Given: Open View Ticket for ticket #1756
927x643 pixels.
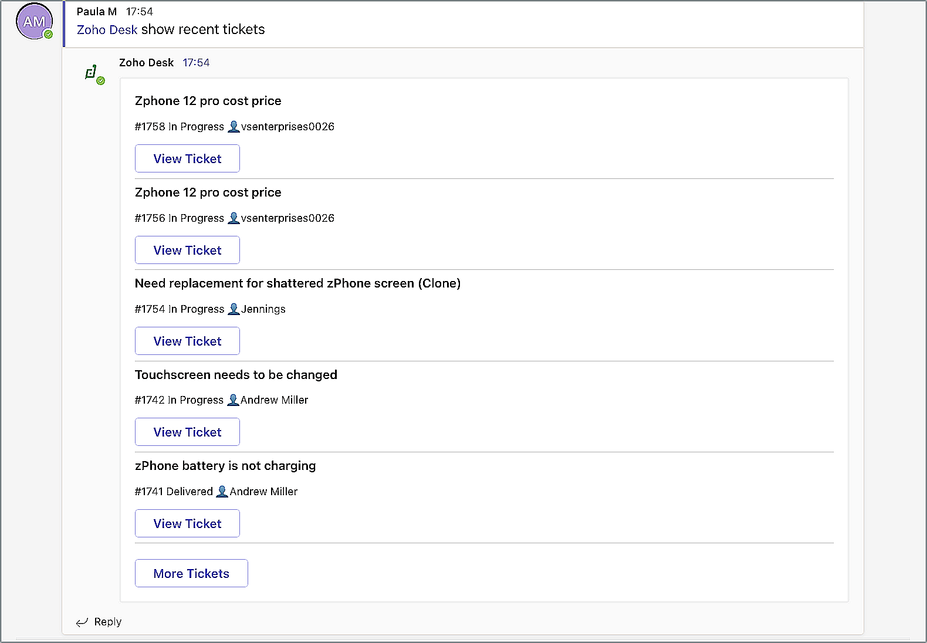Looking at the screenshot, I should [187, 250].
